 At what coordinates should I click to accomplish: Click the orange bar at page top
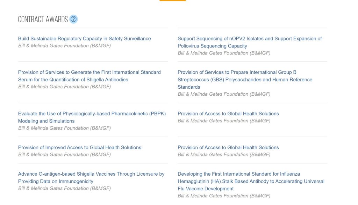[x=173, y=0]
